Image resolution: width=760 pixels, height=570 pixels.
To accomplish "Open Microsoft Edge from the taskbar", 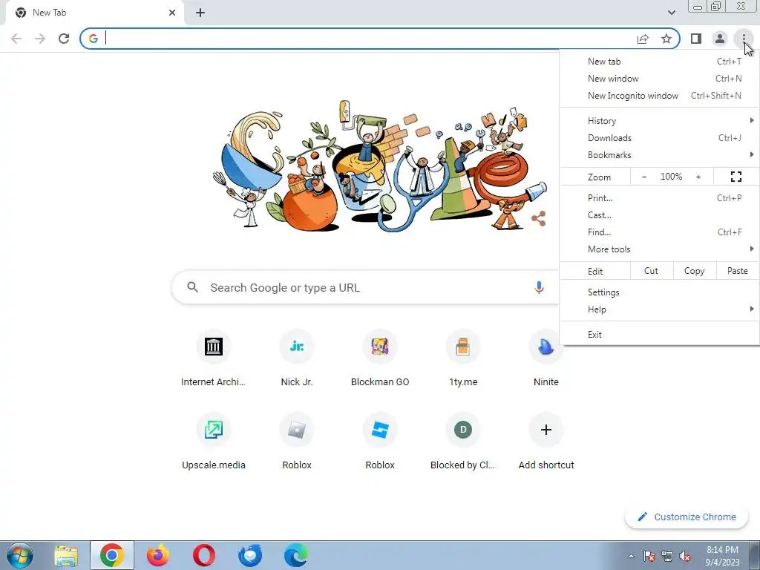I will (296, 555).
